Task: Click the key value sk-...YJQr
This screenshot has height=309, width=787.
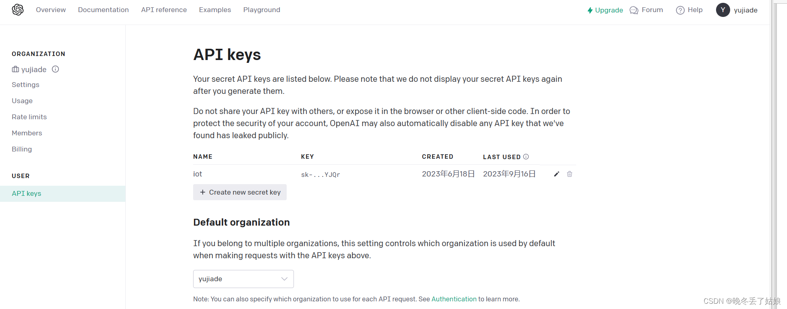Action: (321, 174)
